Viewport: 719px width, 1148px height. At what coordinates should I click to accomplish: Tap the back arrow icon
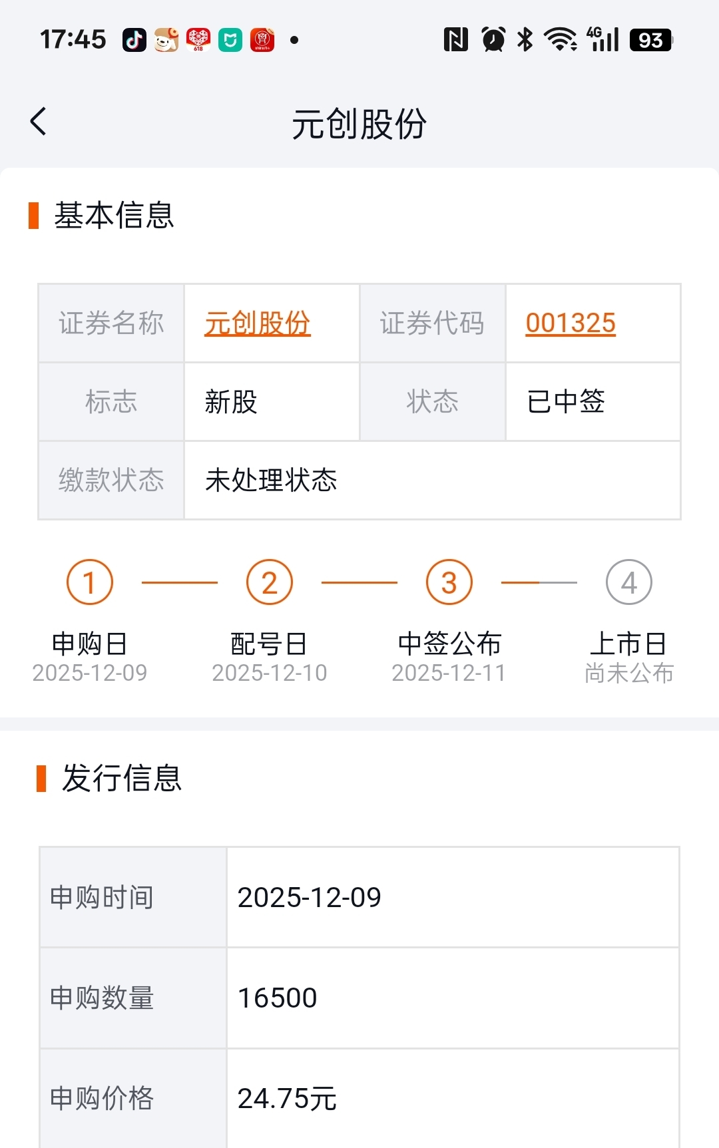click(x=39, y=122)
